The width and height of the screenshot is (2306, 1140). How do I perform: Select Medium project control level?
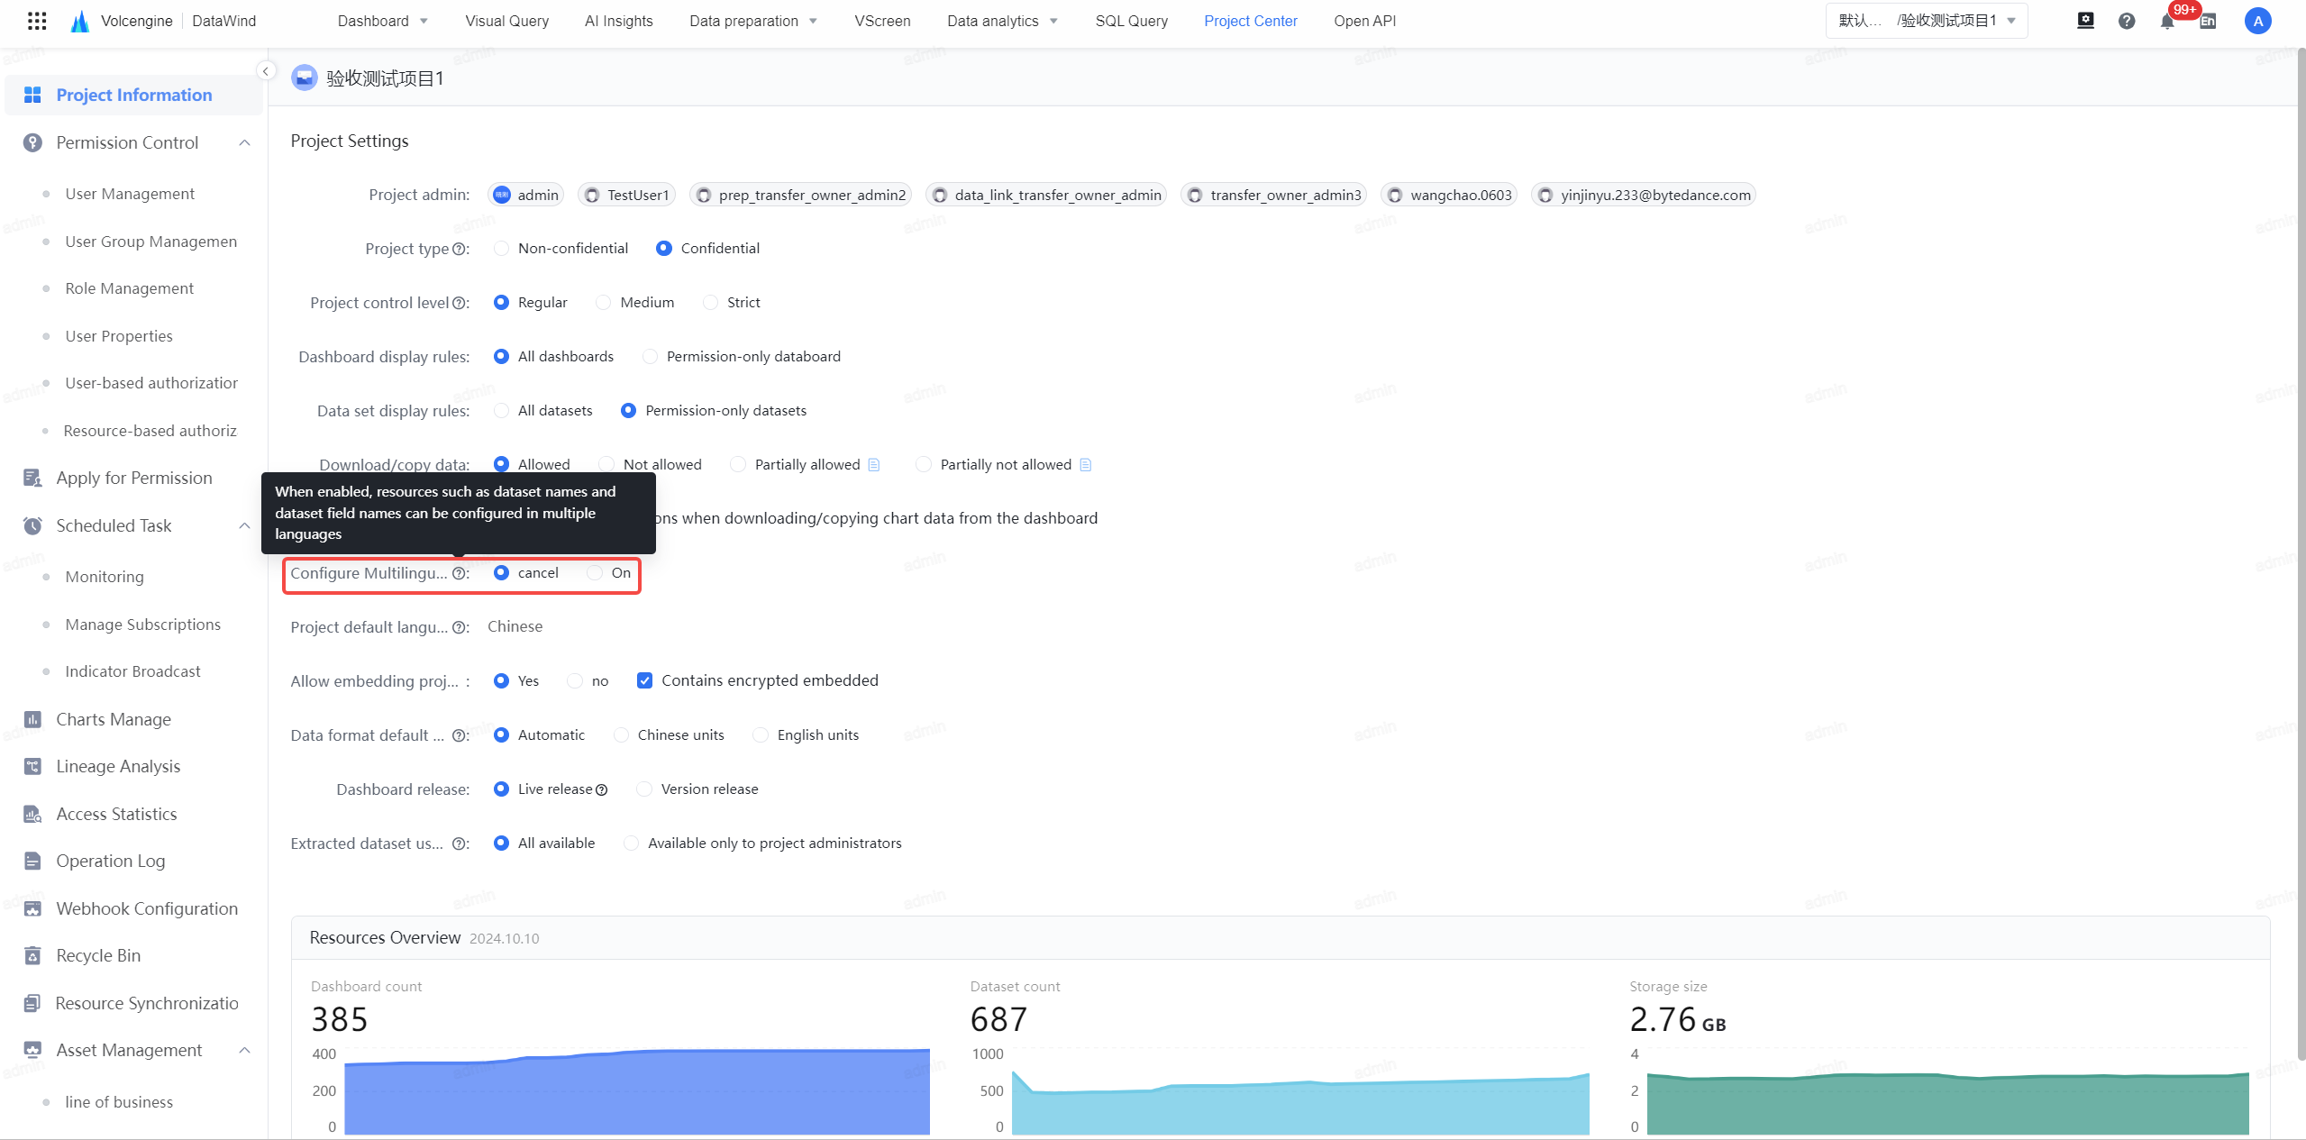[x=604, y=302]
